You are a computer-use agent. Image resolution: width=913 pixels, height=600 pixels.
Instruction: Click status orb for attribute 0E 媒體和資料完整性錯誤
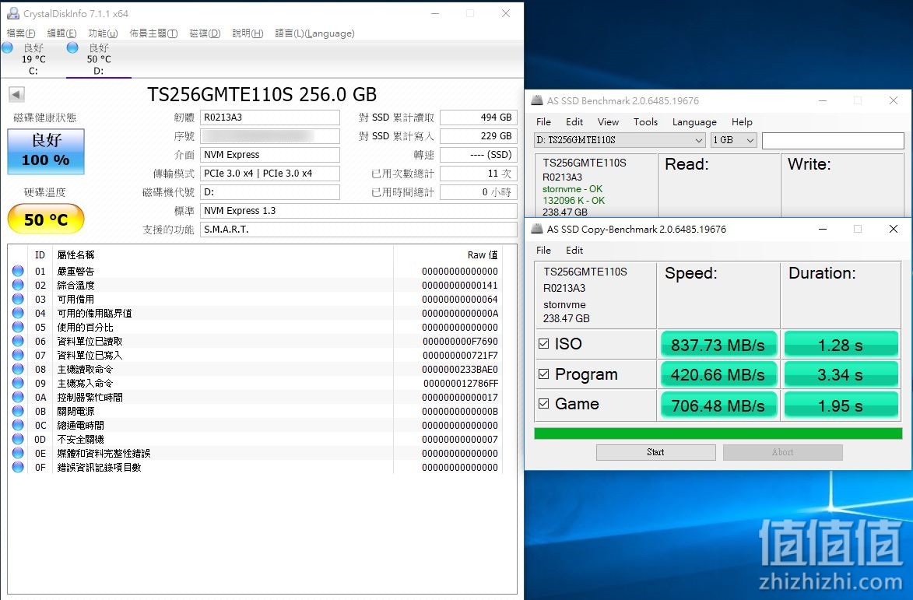click(x=18, y=453)
